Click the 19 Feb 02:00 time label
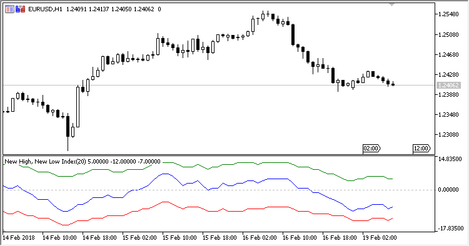This screenshot has width=469, height=246. pyautogui.click(x=380, y=238)
